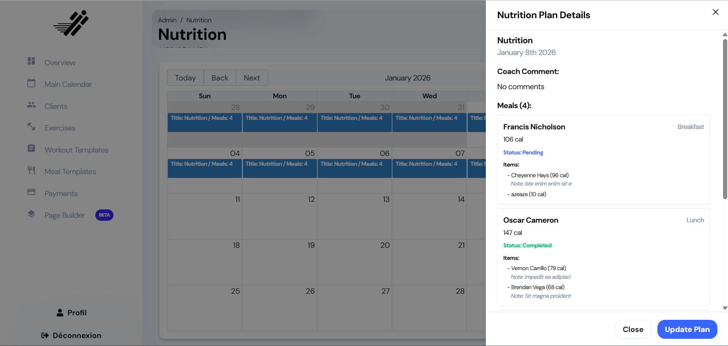Open Clients via the people icon

[x=31, y=105]
